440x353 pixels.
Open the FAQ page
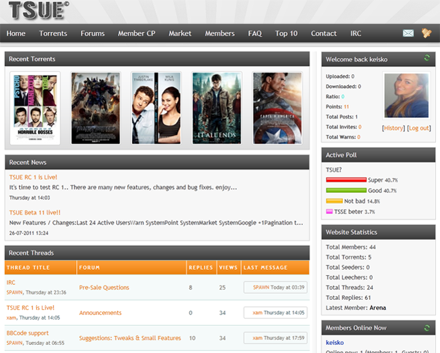tap(255, 33)
